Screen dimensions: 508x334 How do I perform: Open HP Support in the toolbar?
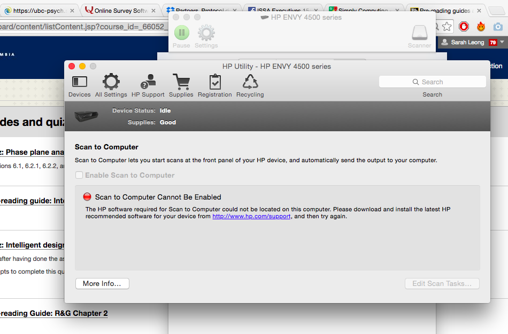[148, 86]
